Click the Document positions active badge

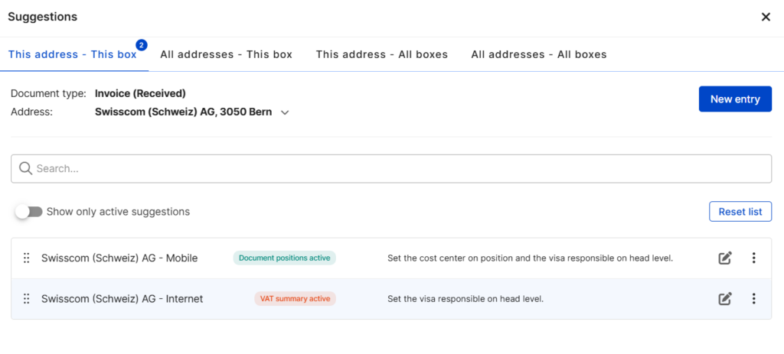point(284,258)
